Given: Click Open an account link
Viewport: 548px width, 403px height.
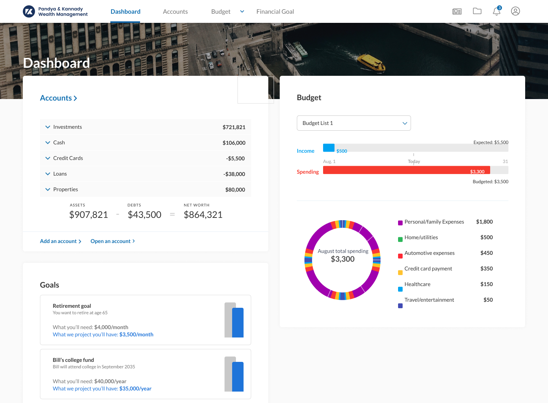Looking at the screenshot, I should (x=113, y=241).
